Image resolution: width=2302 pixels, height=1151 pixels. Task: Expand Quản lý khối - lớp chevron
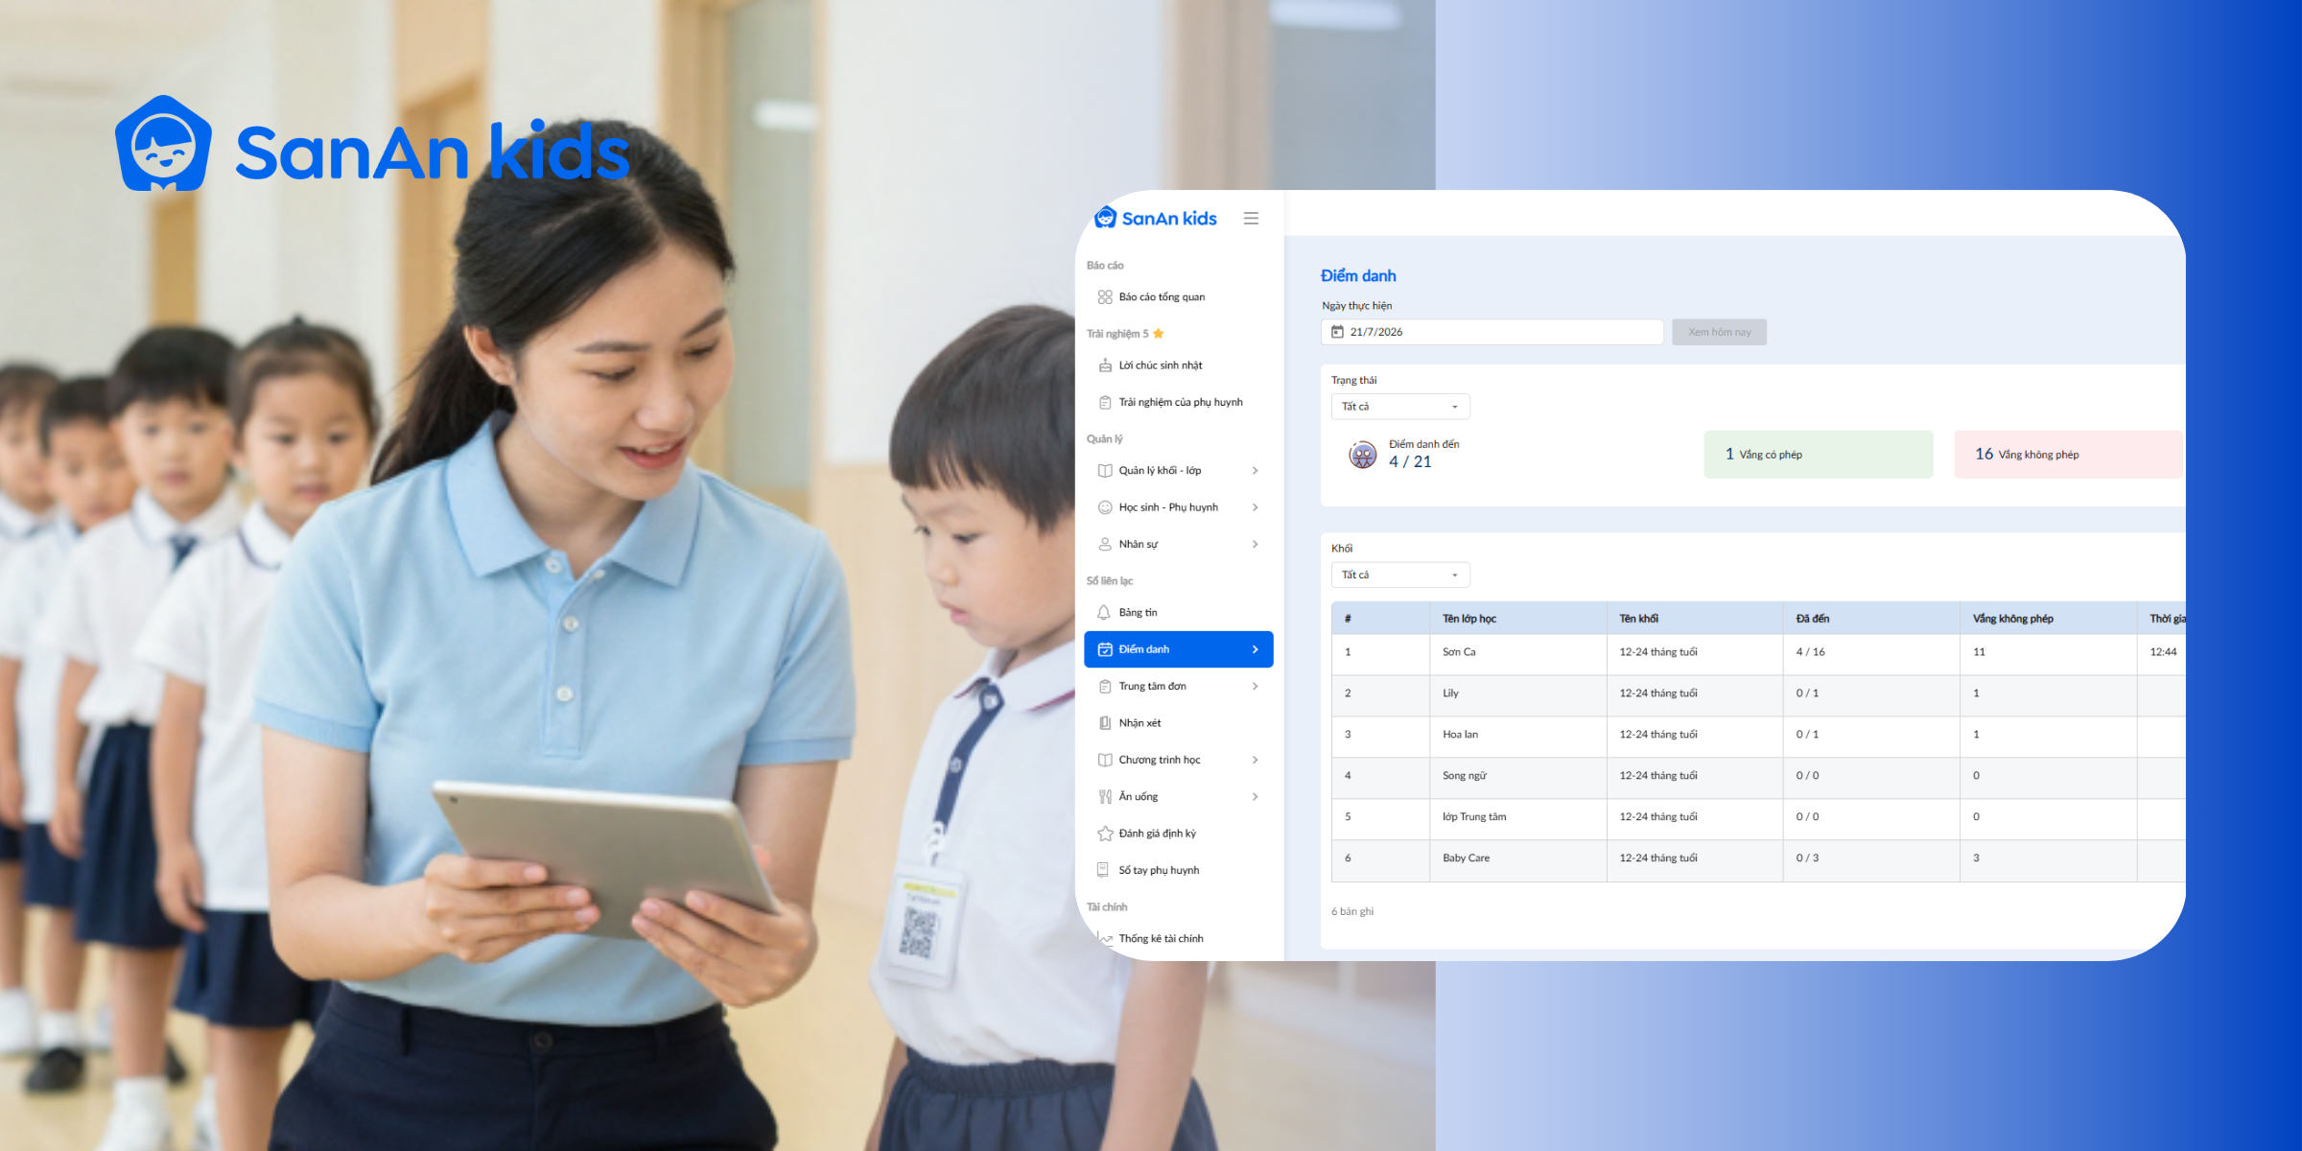coord(1255,471)
